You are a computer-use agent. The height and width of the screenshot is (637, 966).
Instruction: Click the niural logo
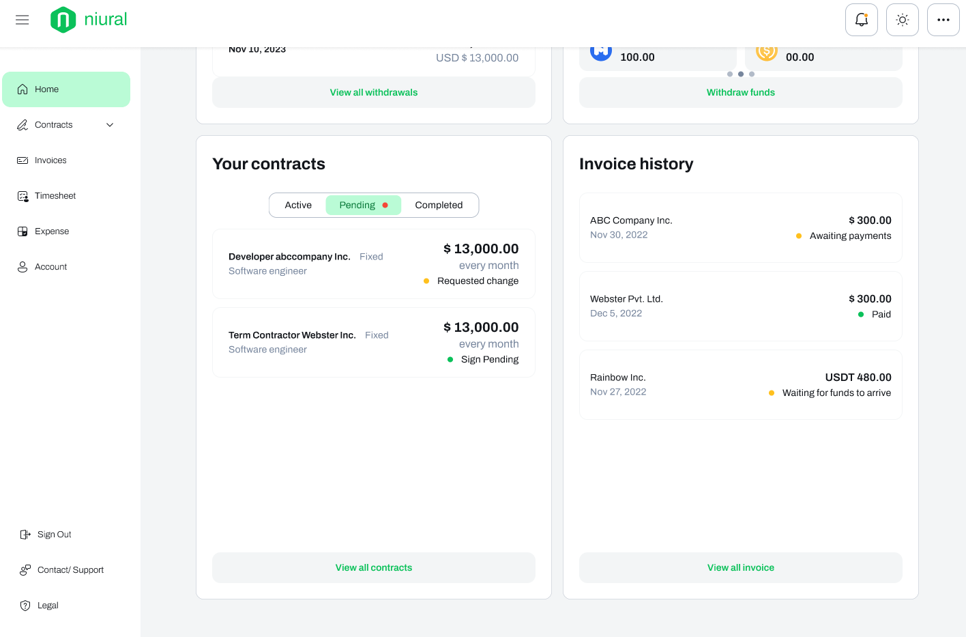[89, 20]
